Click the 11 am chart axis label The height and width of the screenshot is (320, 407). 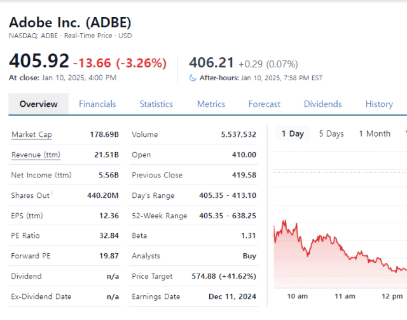[345, 296]
